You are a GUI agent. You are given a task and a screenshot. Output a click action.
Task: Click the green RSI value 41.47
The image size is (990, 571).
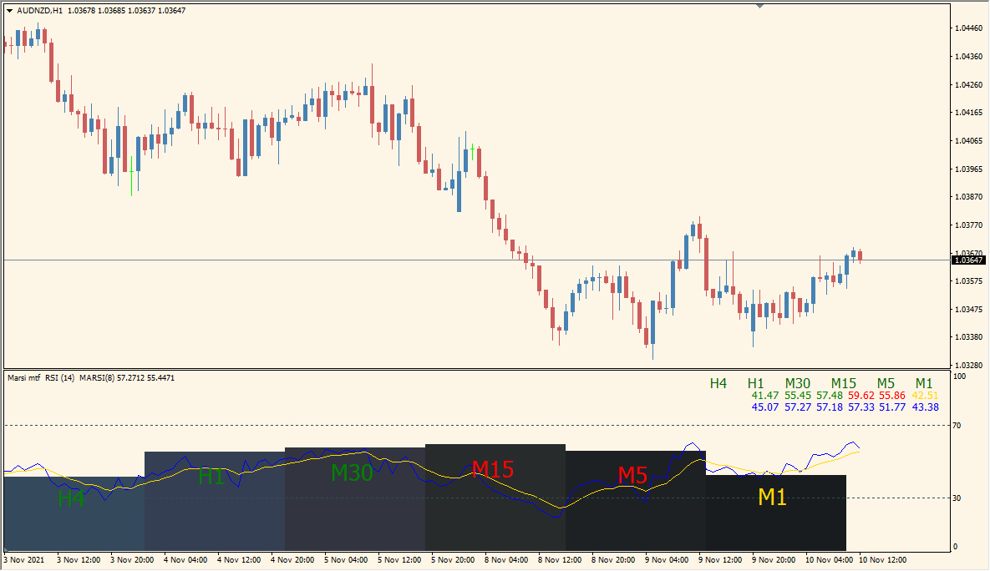point(765,396)
